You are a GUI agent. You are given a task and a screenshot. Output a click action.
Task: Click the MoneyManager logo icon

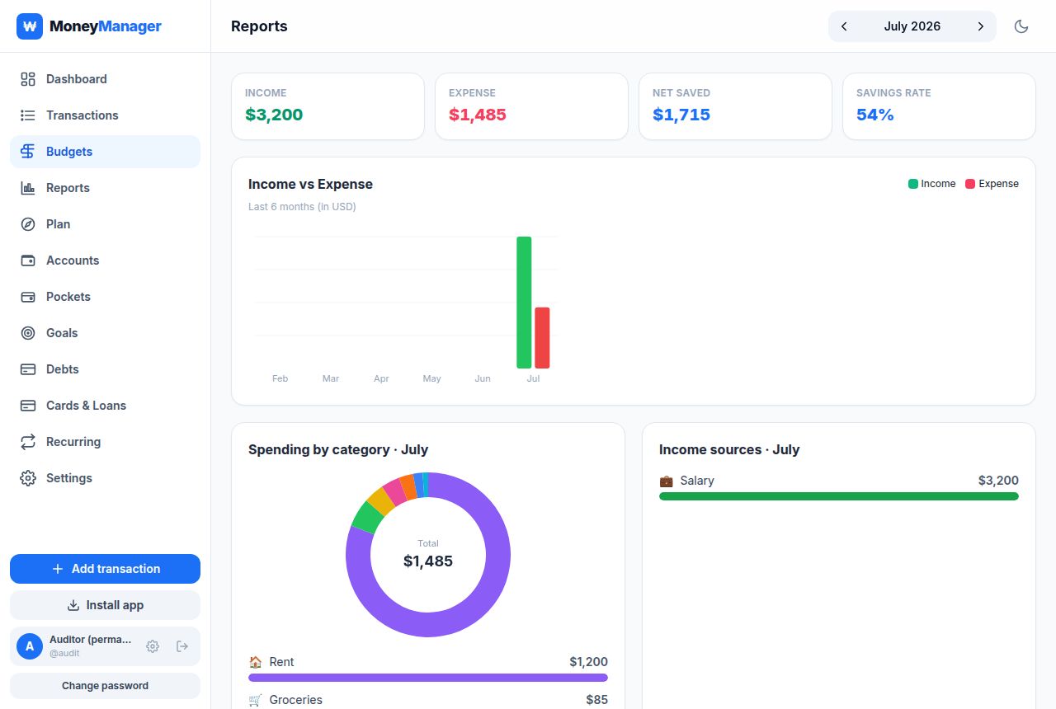(30, 26)
